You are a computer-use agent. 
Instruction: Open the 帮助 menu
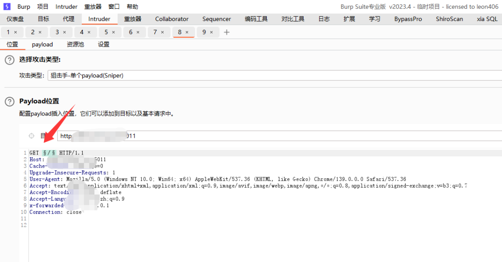click(x=132, y=7)
